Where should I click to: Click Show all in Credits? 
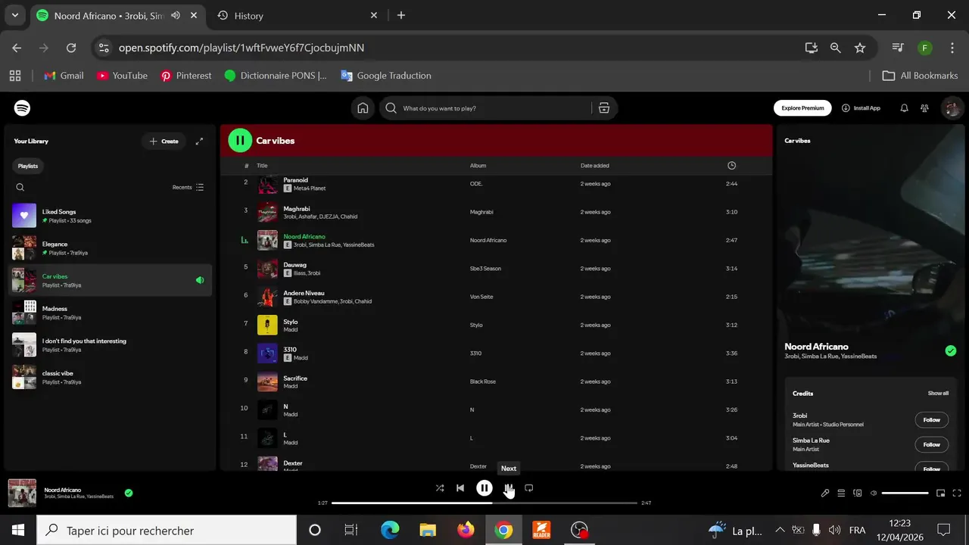coord(938,394)
